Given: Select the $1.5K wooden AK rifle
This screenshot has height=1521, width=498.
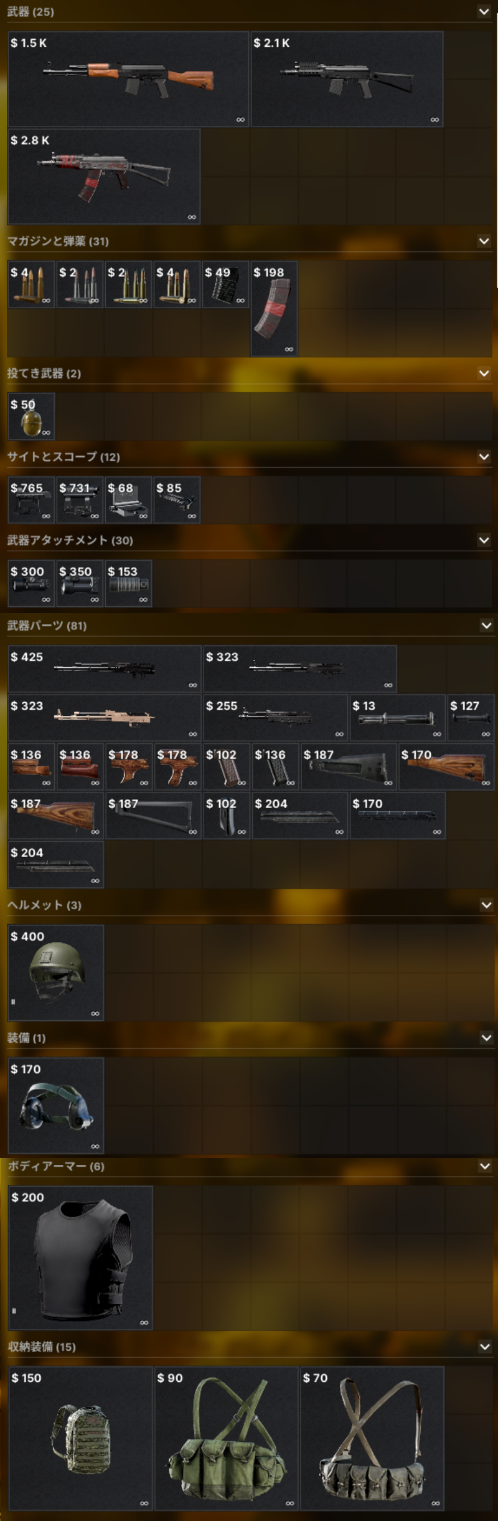Looking at the screenshot, I should (x=128, y=79).
